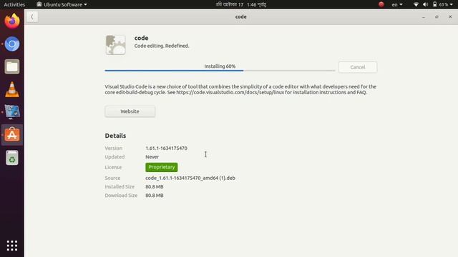The image size is (458, 257).
Task: Click the 'Details' heading
Action: click(115, 136)
